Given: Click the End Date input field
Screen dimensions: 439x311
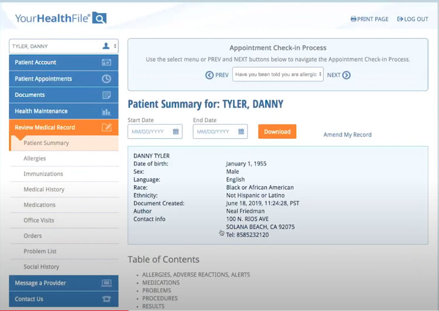Looking at the screenshot, I should coord(215,132).
